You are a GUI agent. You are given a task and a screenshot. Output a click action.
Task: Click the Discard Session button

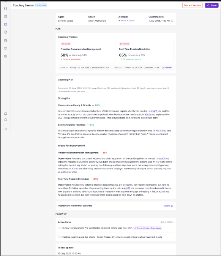192,5
